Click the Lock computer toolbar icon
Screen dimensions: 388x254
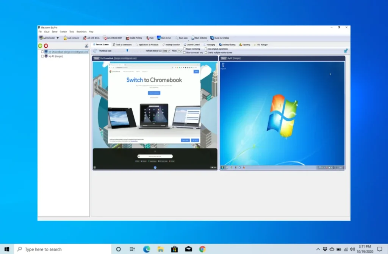65,38
